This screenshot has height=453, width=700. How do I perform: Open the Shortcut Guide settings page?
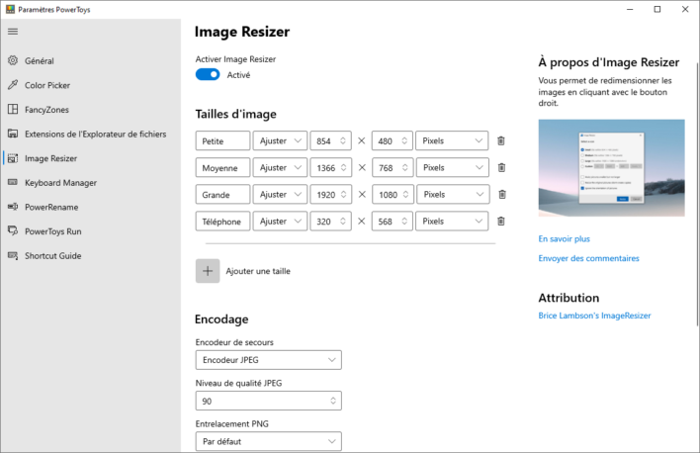pyautogui.click(x=53, y=255)
